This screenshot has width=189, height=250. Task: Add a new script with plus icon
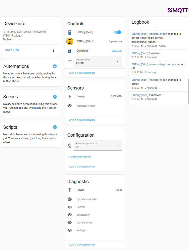(55, 127)
